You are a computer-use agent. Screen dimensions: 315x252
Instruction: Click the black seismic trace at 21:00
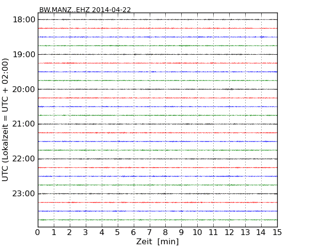pyautogui.click(x=157, y=124)
